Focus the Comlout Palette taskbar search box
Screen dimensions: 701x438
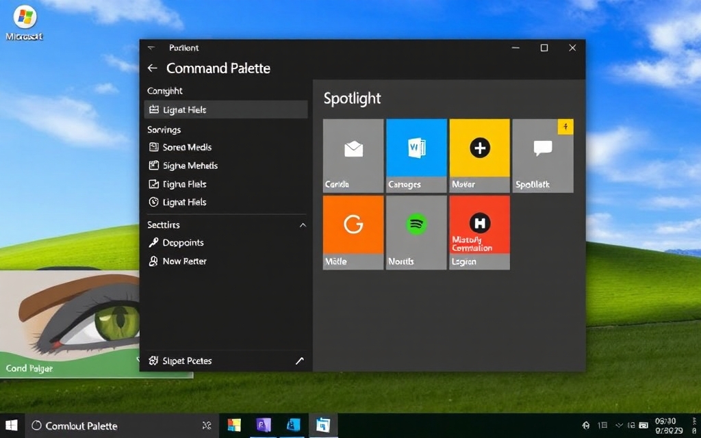click(x=120, y=426)
